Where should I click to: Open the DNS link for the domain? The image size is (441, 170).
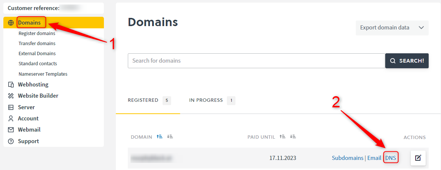coord(391,158)
